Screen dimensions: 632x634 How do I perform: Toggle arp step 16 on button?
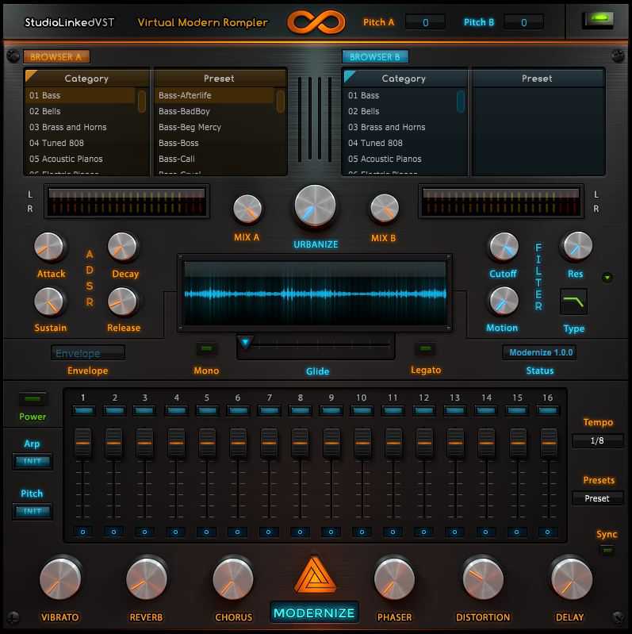[x=548, y=411]
